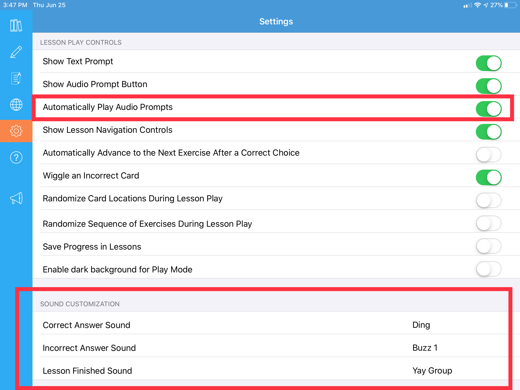Viewport: 520px width, 390px height.
Task: Enable dark background for Play Mode
Action: pos(489,269)
